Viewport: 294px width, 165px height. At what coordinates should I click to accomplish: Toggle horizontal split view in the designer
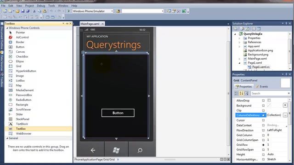(225, 159)
